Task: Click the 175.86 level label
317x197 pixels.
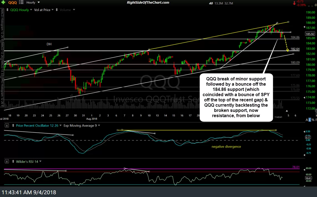Action: 295,85
